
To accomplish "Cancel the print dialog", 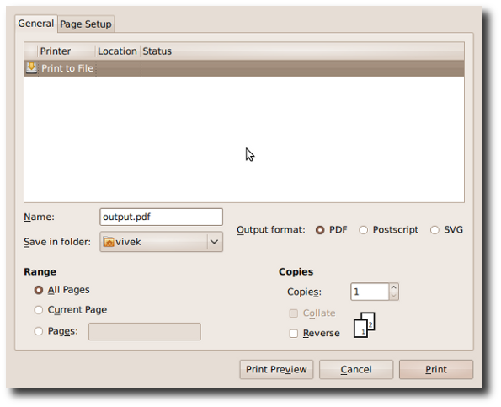I will pyautogui.click(x=356, y=370).
